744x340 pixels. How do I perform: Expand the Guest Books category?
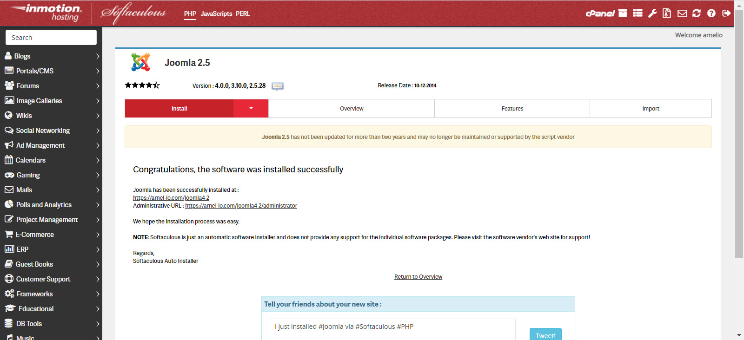click(x=98, y=264)
